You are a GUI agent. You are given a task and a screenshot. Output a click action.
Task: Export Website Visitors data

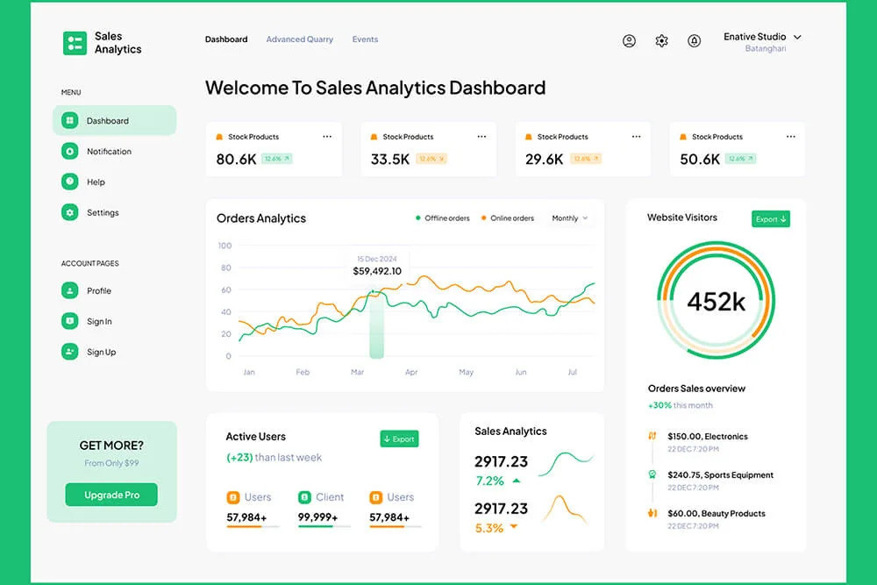point(771,219)
